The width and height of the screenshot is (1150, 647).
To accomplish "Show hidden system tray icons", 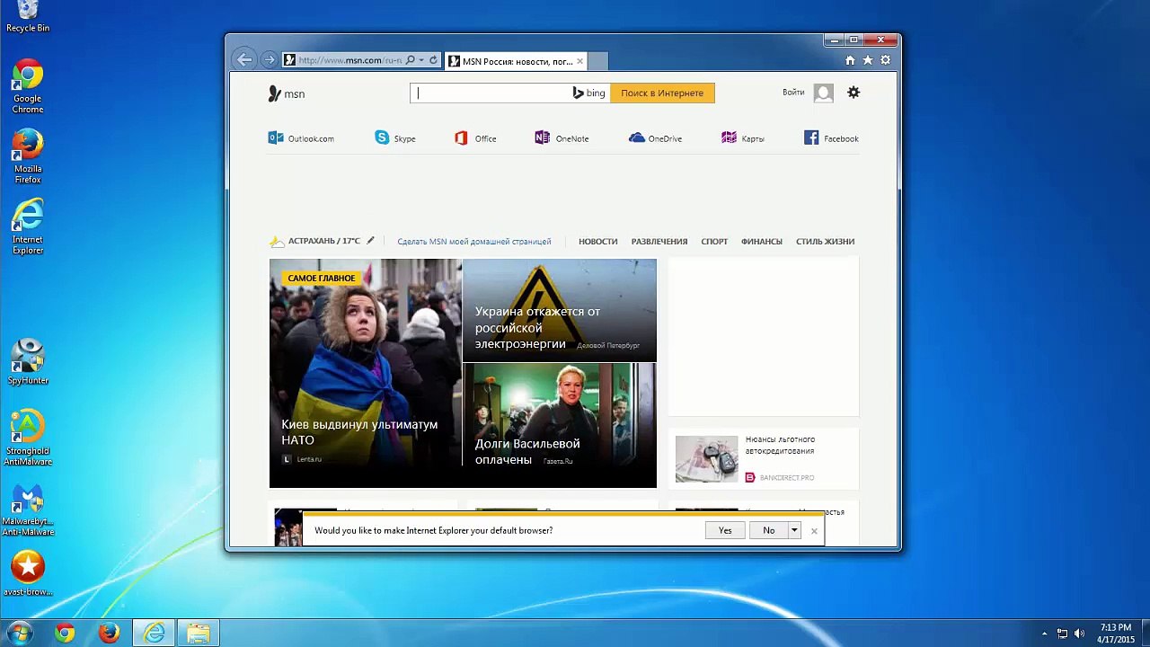I will pos(1044,634).
